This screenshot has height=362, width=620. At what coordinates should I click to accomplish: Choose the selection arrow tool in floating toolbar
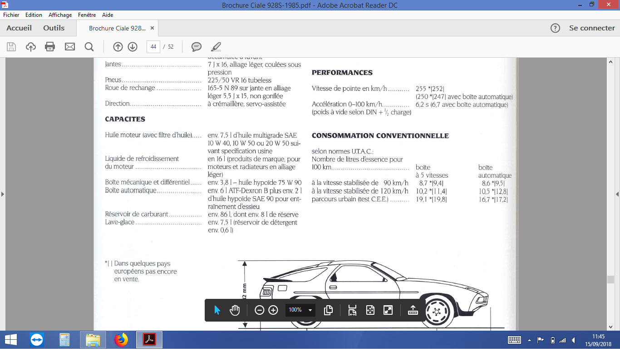[x=217, y=310]
